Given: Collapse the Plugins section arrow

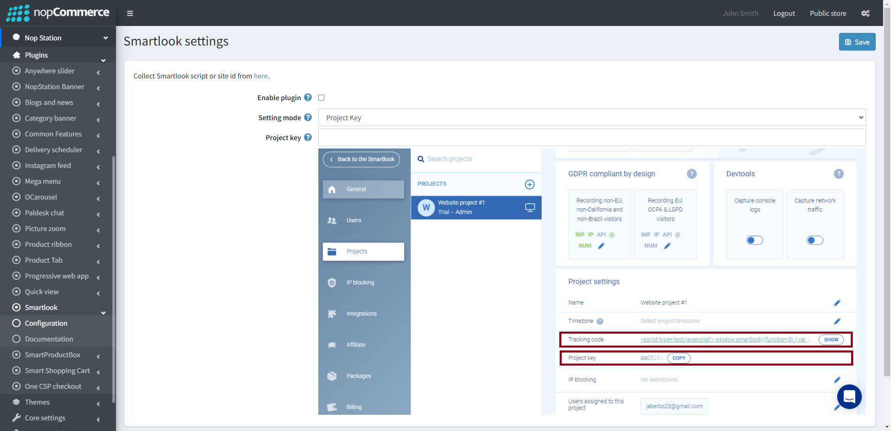Looking at the screenshot, I should pyautogui.click(x=103, y=60).
